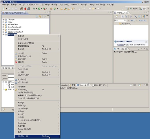The width and height of the screenshot is (150, 139).
Task: Click the yellow Back navigation arrow
Action: [x=93, y=9]
